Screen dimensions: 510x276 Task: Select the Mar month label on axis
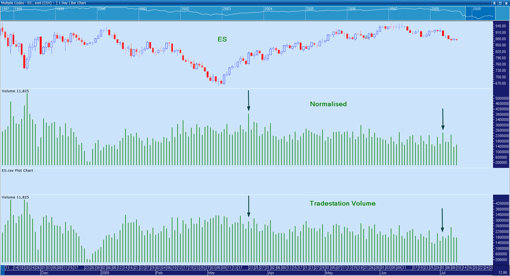click(212, 273)
